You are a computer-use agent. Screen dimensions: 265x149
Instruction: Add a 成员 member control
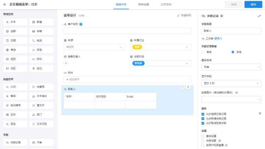(x=15, y=59)
